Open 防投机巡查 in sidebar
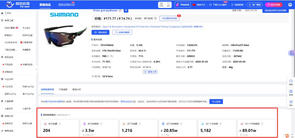Viewport: 295px width, 138px height. coord(28,35)
